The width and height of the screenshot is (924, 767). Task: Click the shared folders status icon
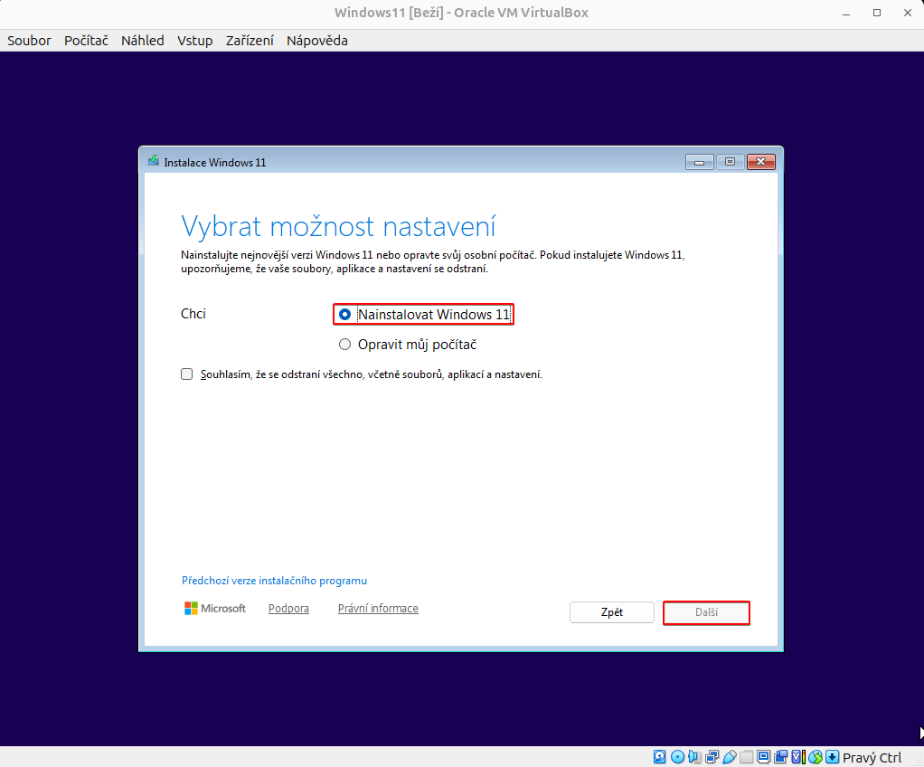[745, 756]
